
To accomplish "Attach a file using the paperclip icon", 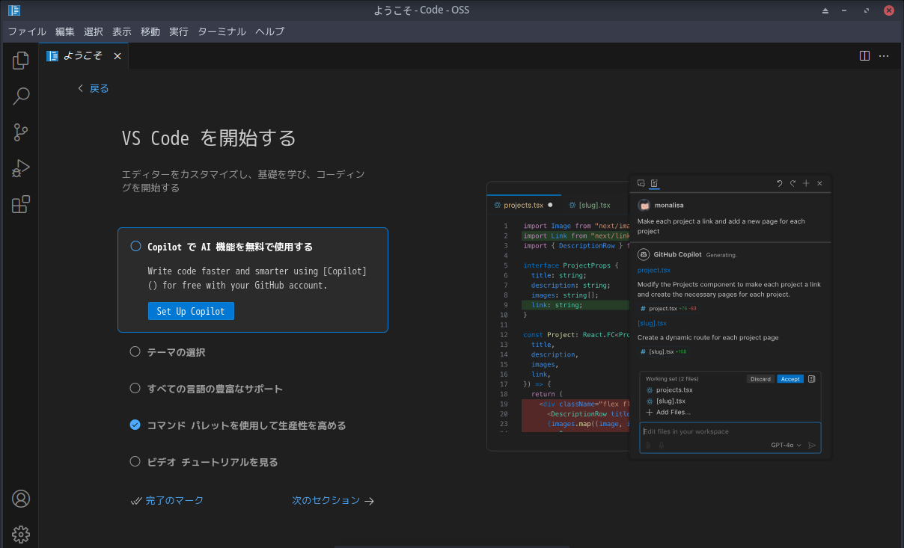I will 648,445.
